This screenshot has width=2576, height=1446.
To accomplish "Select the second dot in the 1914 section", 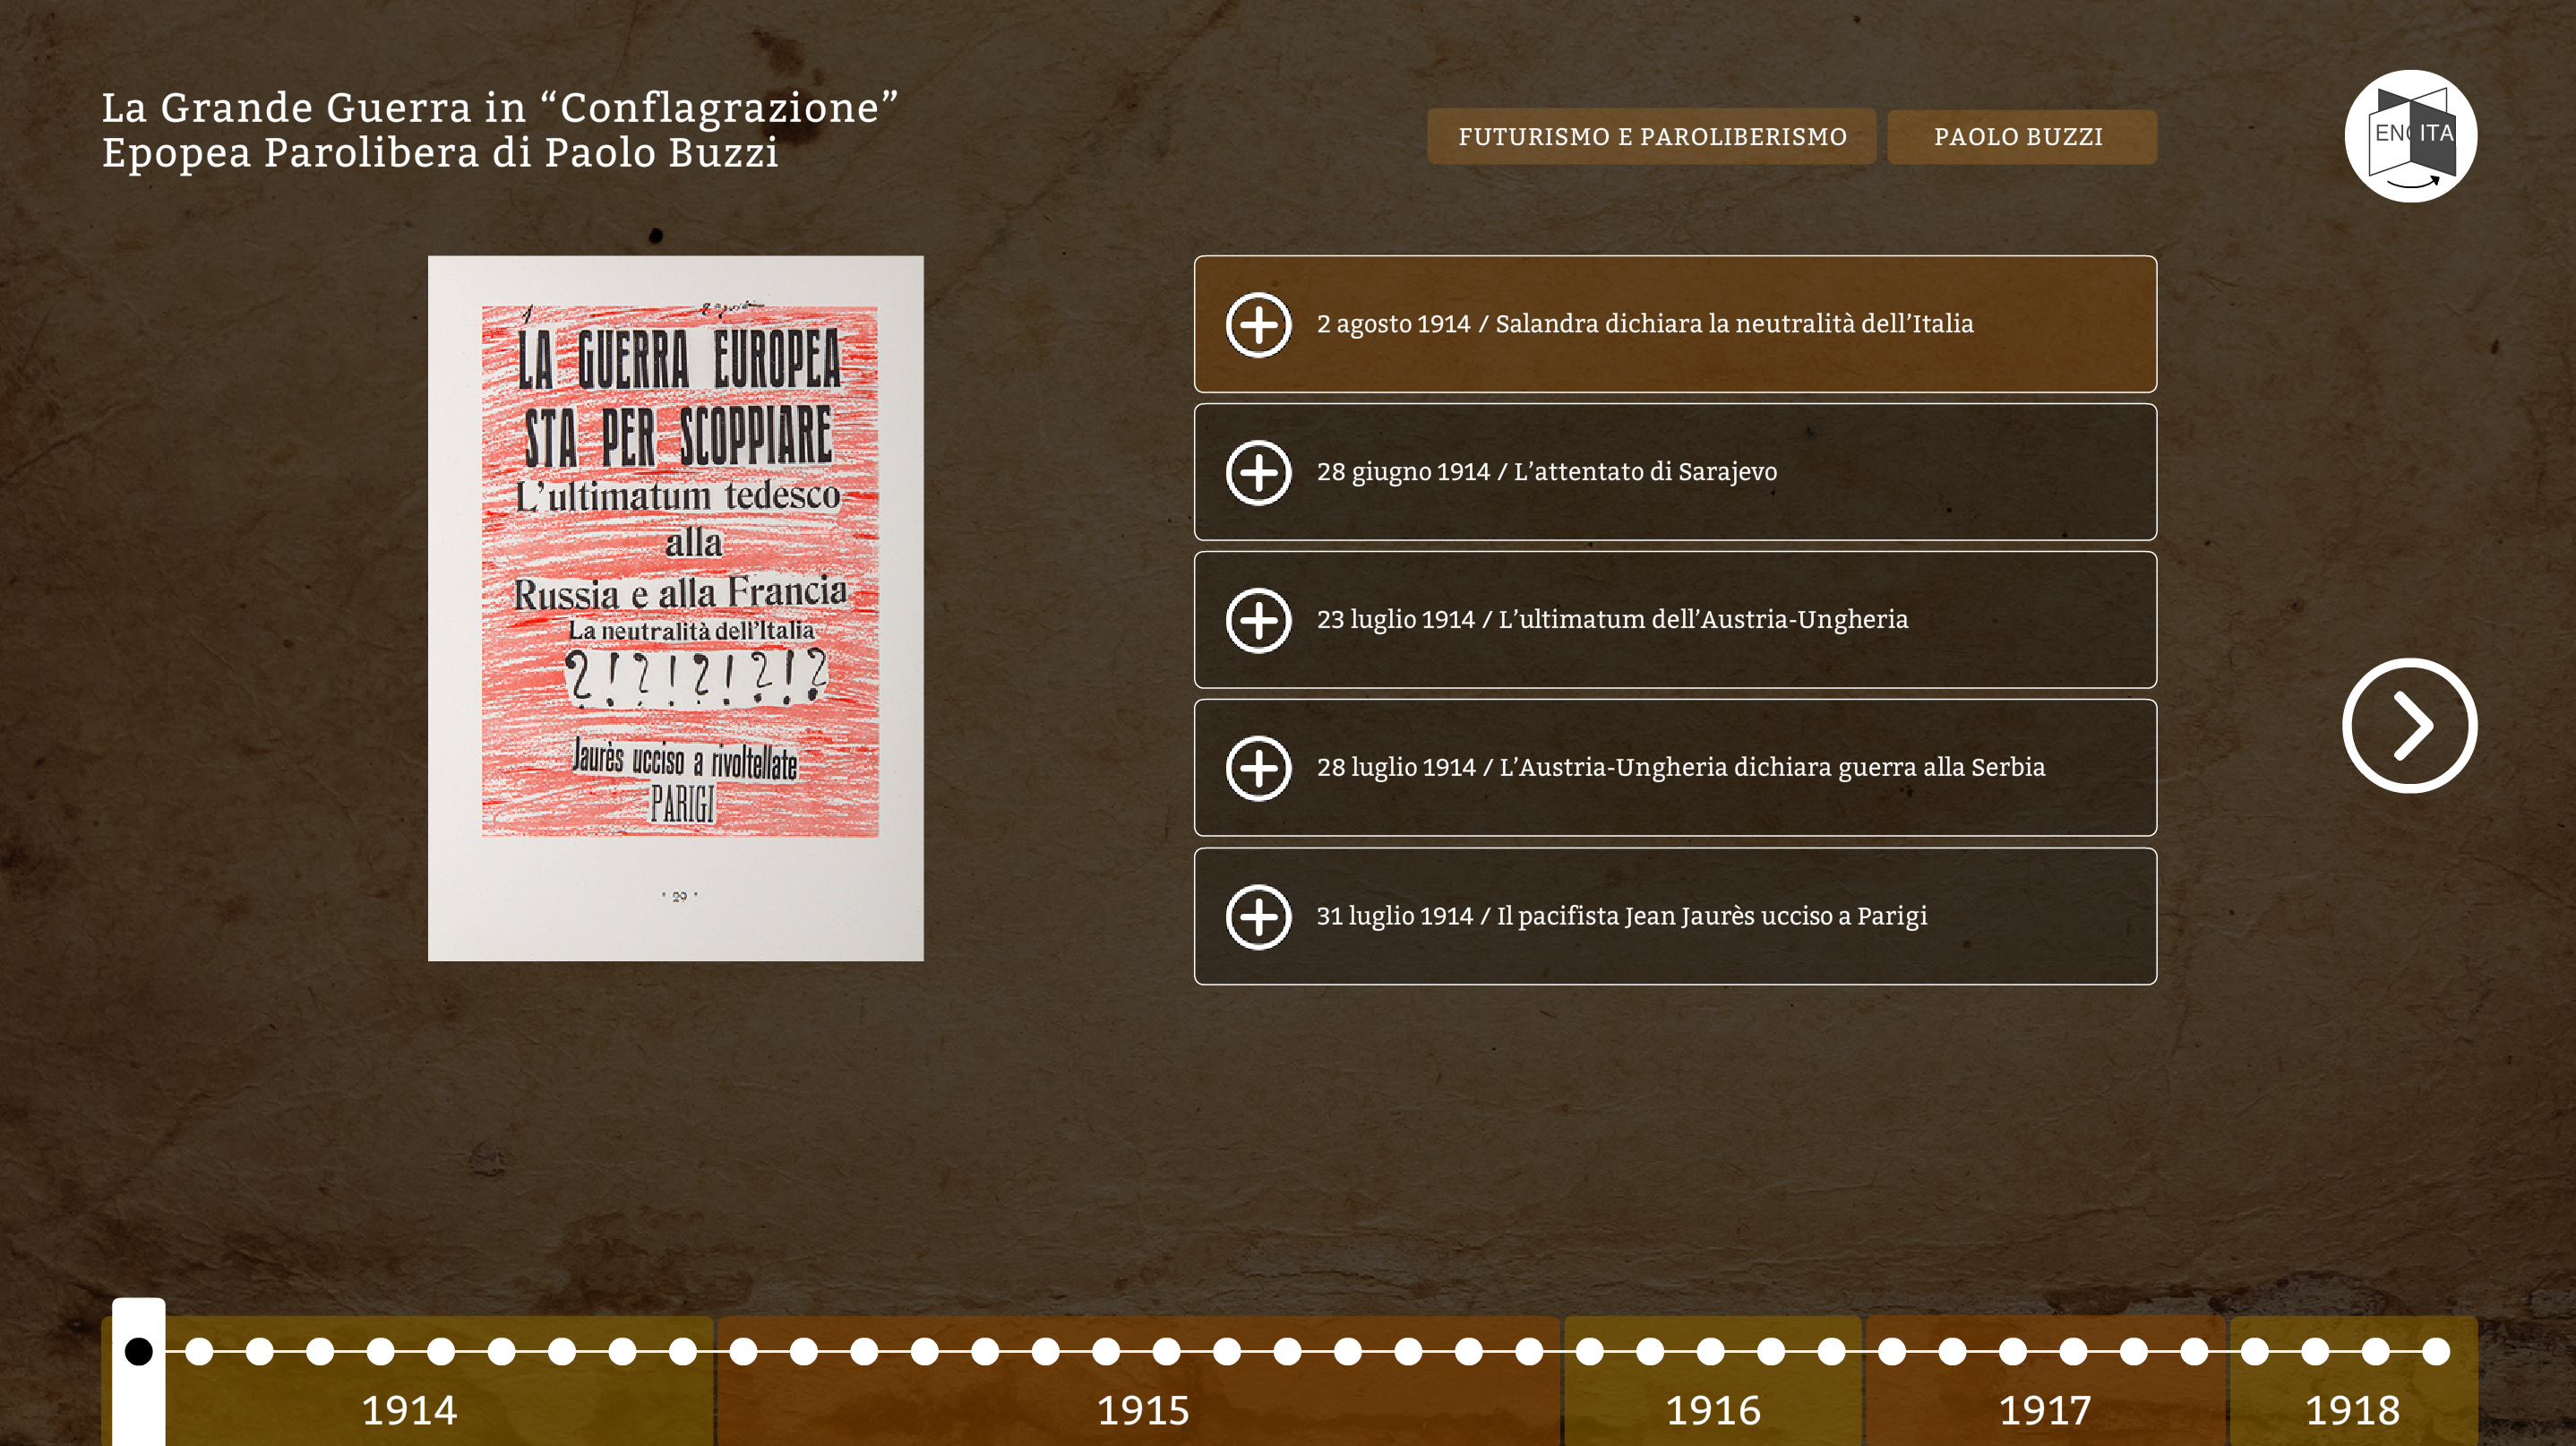I will tap(199, 1352).
